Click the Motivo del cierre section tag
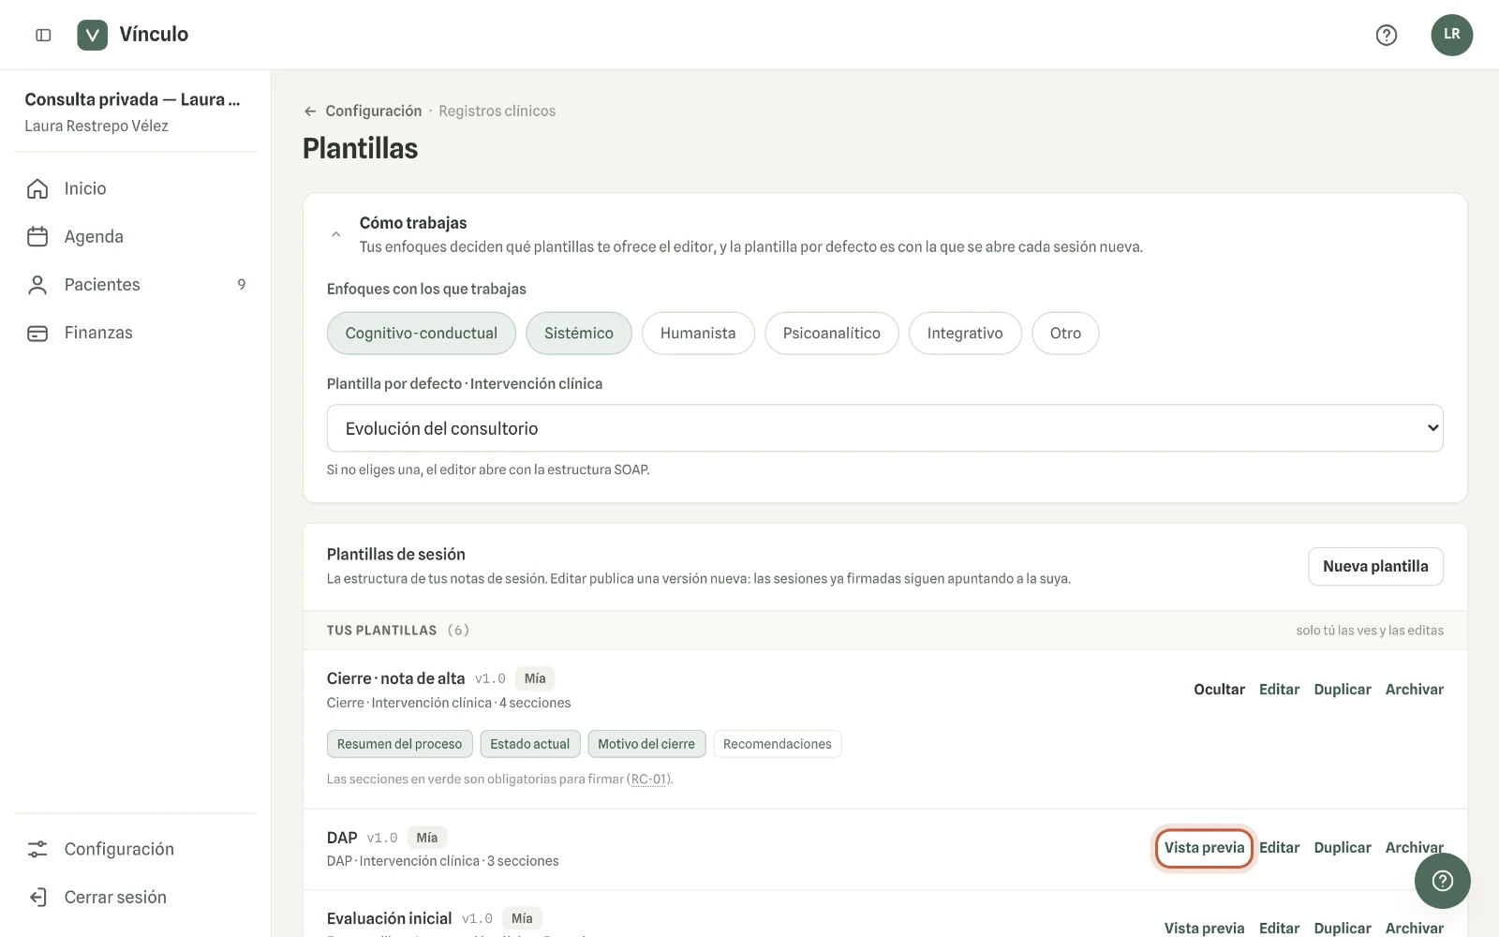Viewport: 1499px width, 937px height. click(646, 744)
